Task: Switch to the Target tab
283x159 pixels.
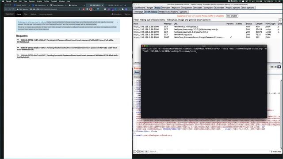Action: point(150,8)
